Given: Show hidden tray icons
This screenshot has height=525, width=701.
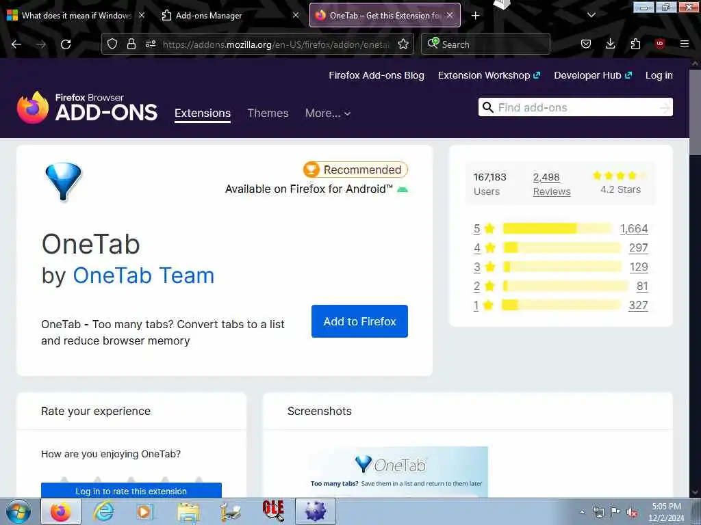Looking at the screenshot, I should coord(582,513).
